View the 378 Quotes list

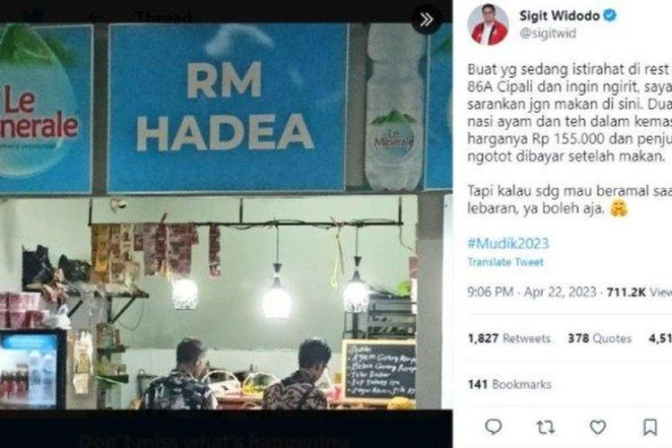pyautogui.click(x=599, y=339)
